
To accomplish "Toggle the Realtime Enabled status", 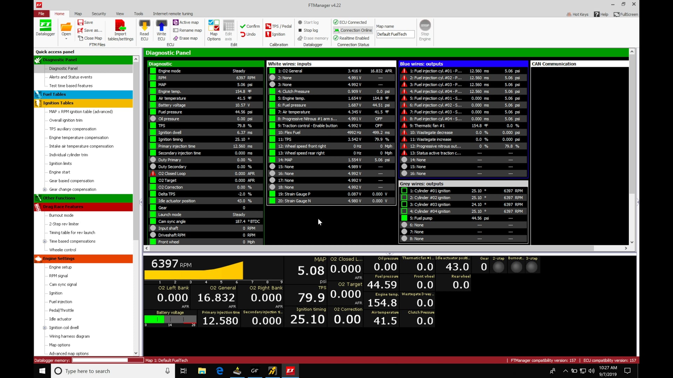I will (351, 38).
